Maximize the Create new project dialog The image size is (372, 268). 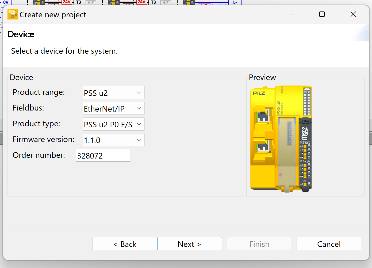322,14
